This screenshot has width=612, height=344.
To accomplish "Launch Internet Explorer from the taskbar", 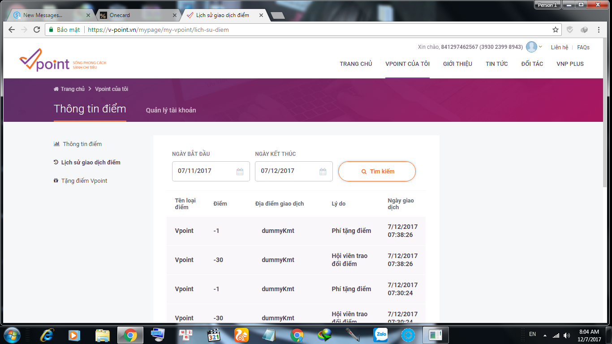I will 47,335.
